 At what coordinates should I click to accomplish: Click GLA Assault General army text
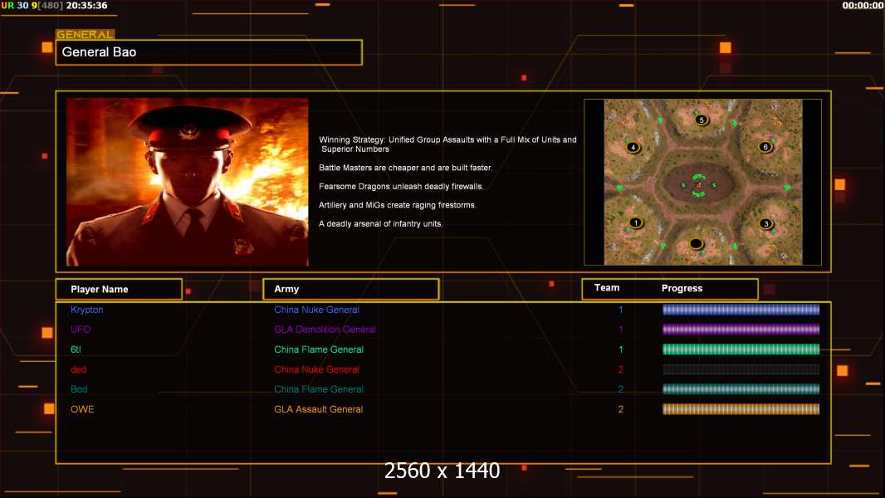click(318, 409)
